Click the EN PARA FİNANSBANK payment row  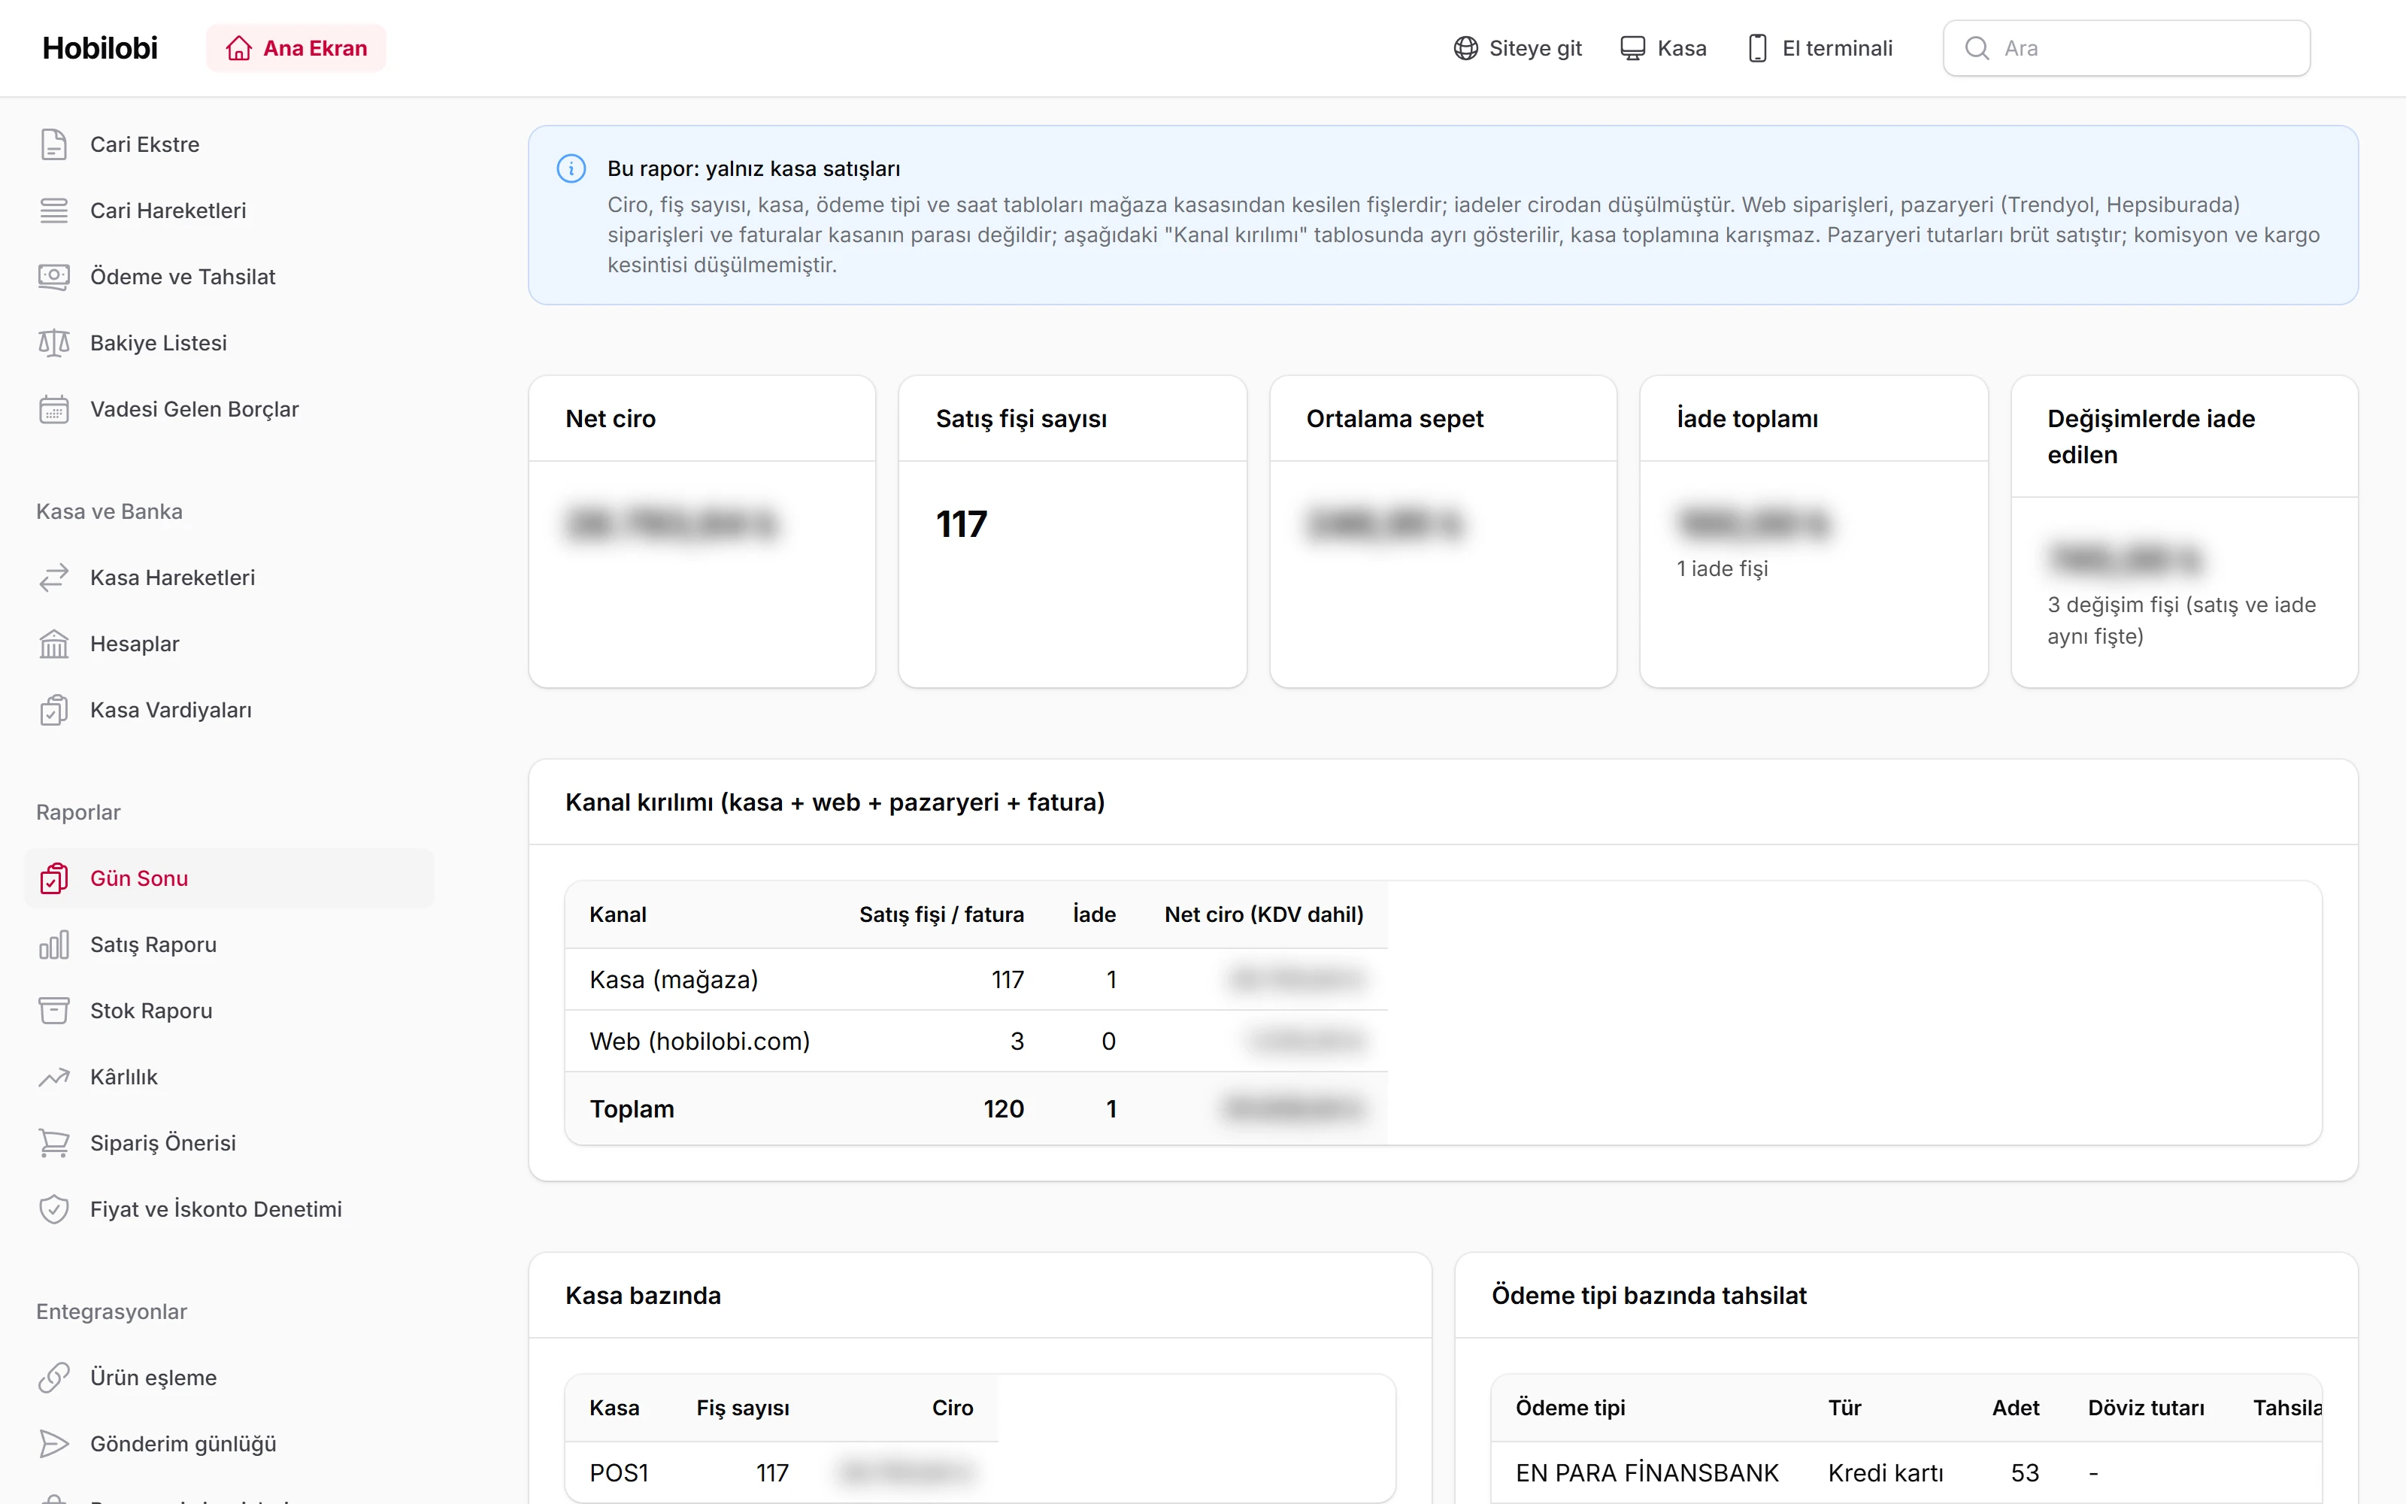click(x=1907, y=1472)
